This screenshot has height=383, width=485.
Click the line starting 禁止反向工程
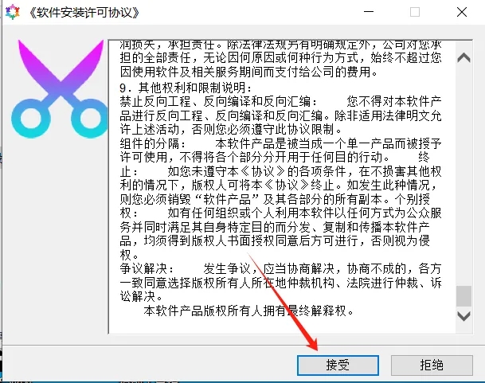280,101
